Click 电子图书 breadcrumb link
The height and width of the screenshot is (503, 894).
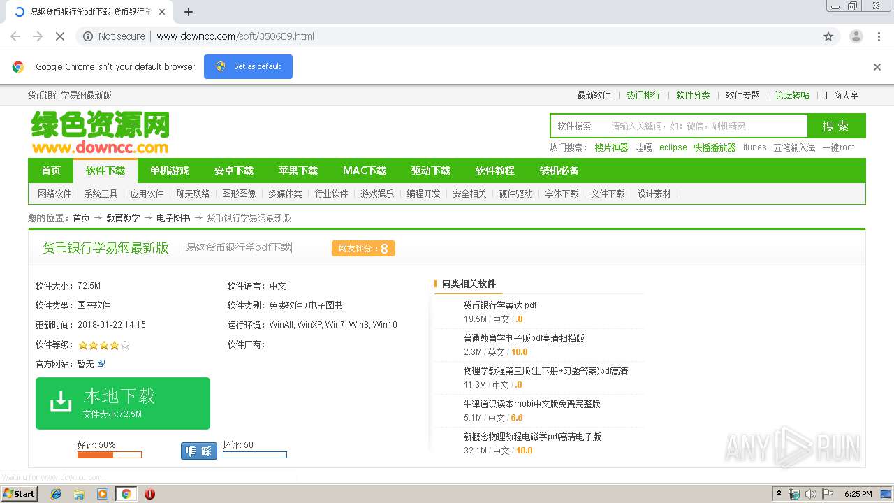173,219
